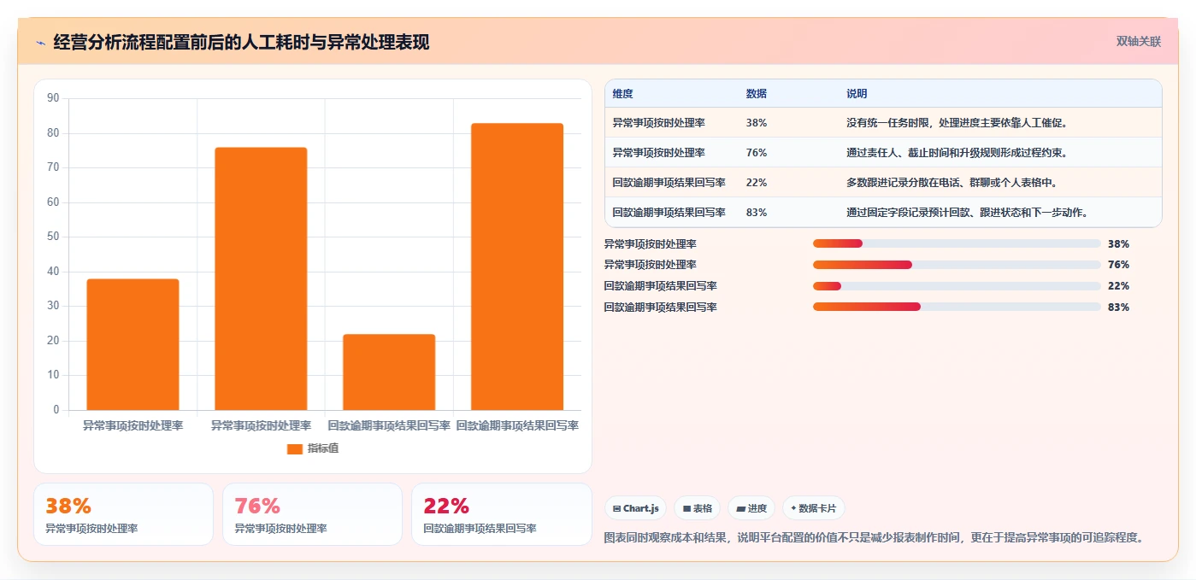The height and width of the screenshot is (580, 1196).
Task: Click 回款逾期事项结果回写率 in the 22% table row
Action: pyautogui.click(x=669, y=183)
